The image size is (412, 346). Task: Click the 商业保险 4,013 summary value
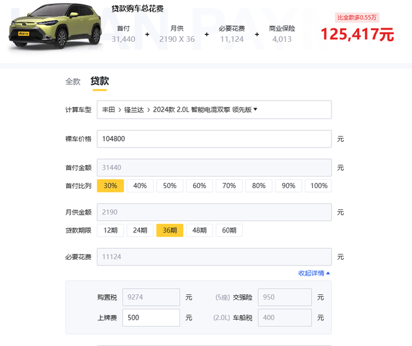(282, 39)
